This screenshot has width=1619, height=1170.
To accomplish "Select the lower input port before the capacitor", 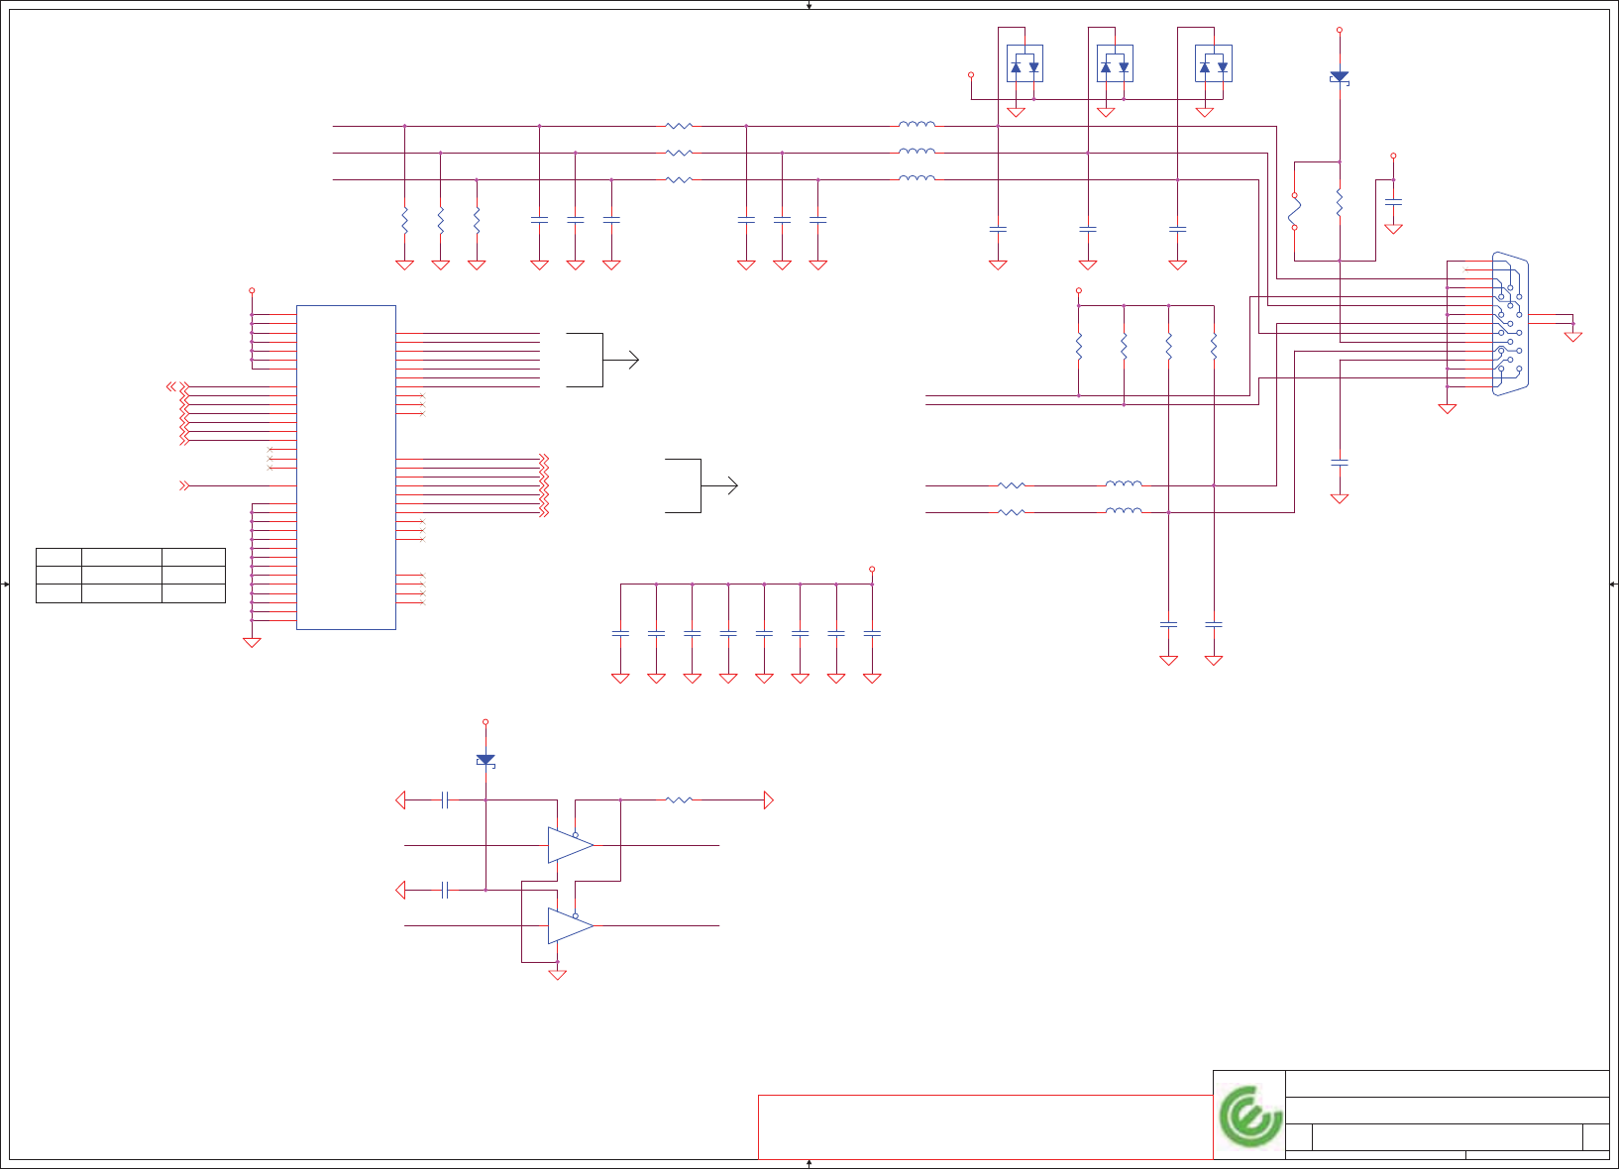I will tap(400, 891).
